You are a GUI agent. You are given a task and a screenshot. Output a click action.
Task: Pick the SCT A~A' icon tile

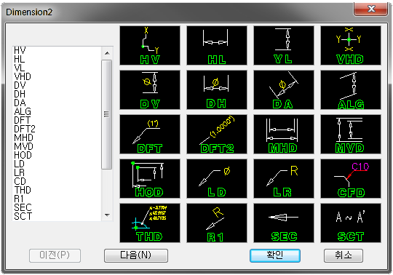click(x=351, y=223)
